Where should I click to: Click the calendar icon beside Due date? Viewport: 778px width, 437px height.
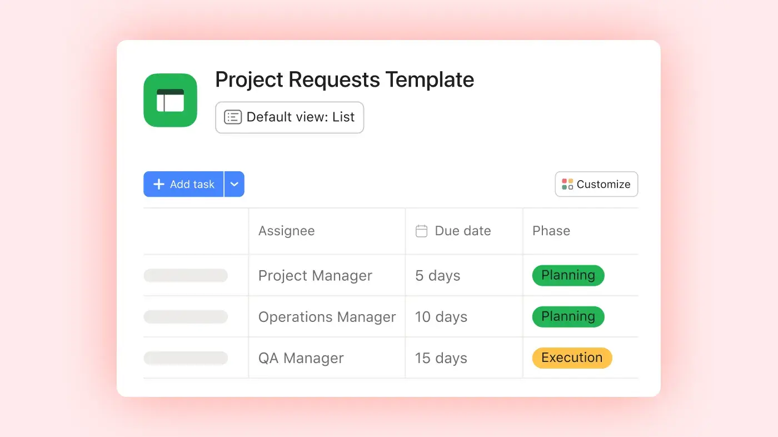[x=422, y=231]
